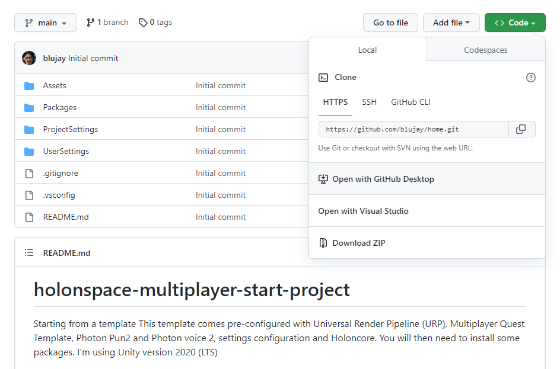Open the ProjectSettings folder

tap(71, 130)
